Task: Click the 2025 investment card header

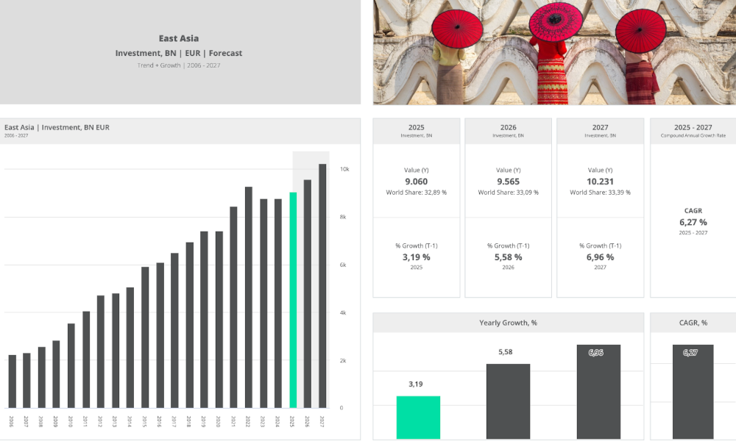Action: [x=417, y=131]
